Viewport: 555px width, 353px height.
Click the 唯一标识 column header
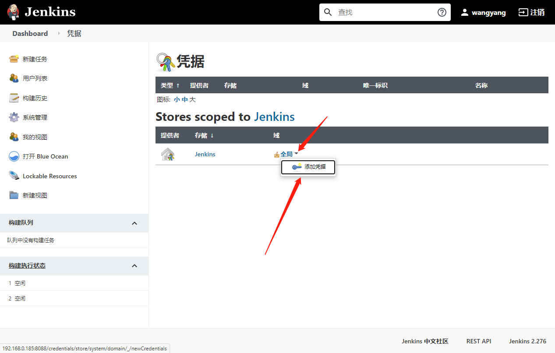pos(375,85)
